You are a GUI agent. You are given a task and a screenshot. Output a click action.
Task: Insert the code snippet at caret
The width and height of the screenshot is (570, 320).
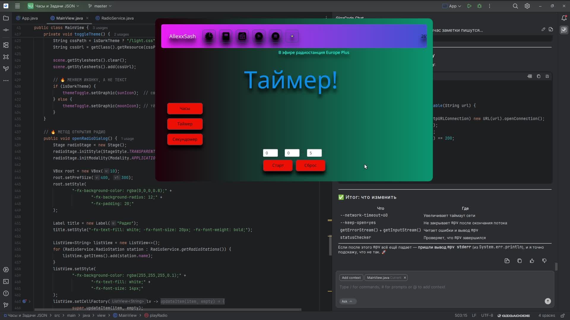tap(530, 76)
